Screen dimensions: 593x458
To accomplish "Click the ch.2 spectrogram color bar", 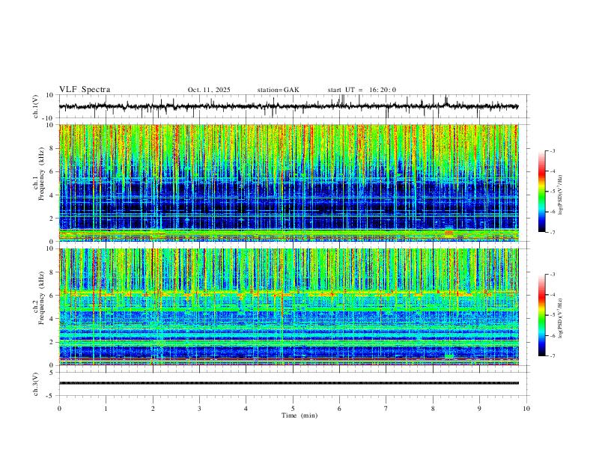I will click(542, 315).
